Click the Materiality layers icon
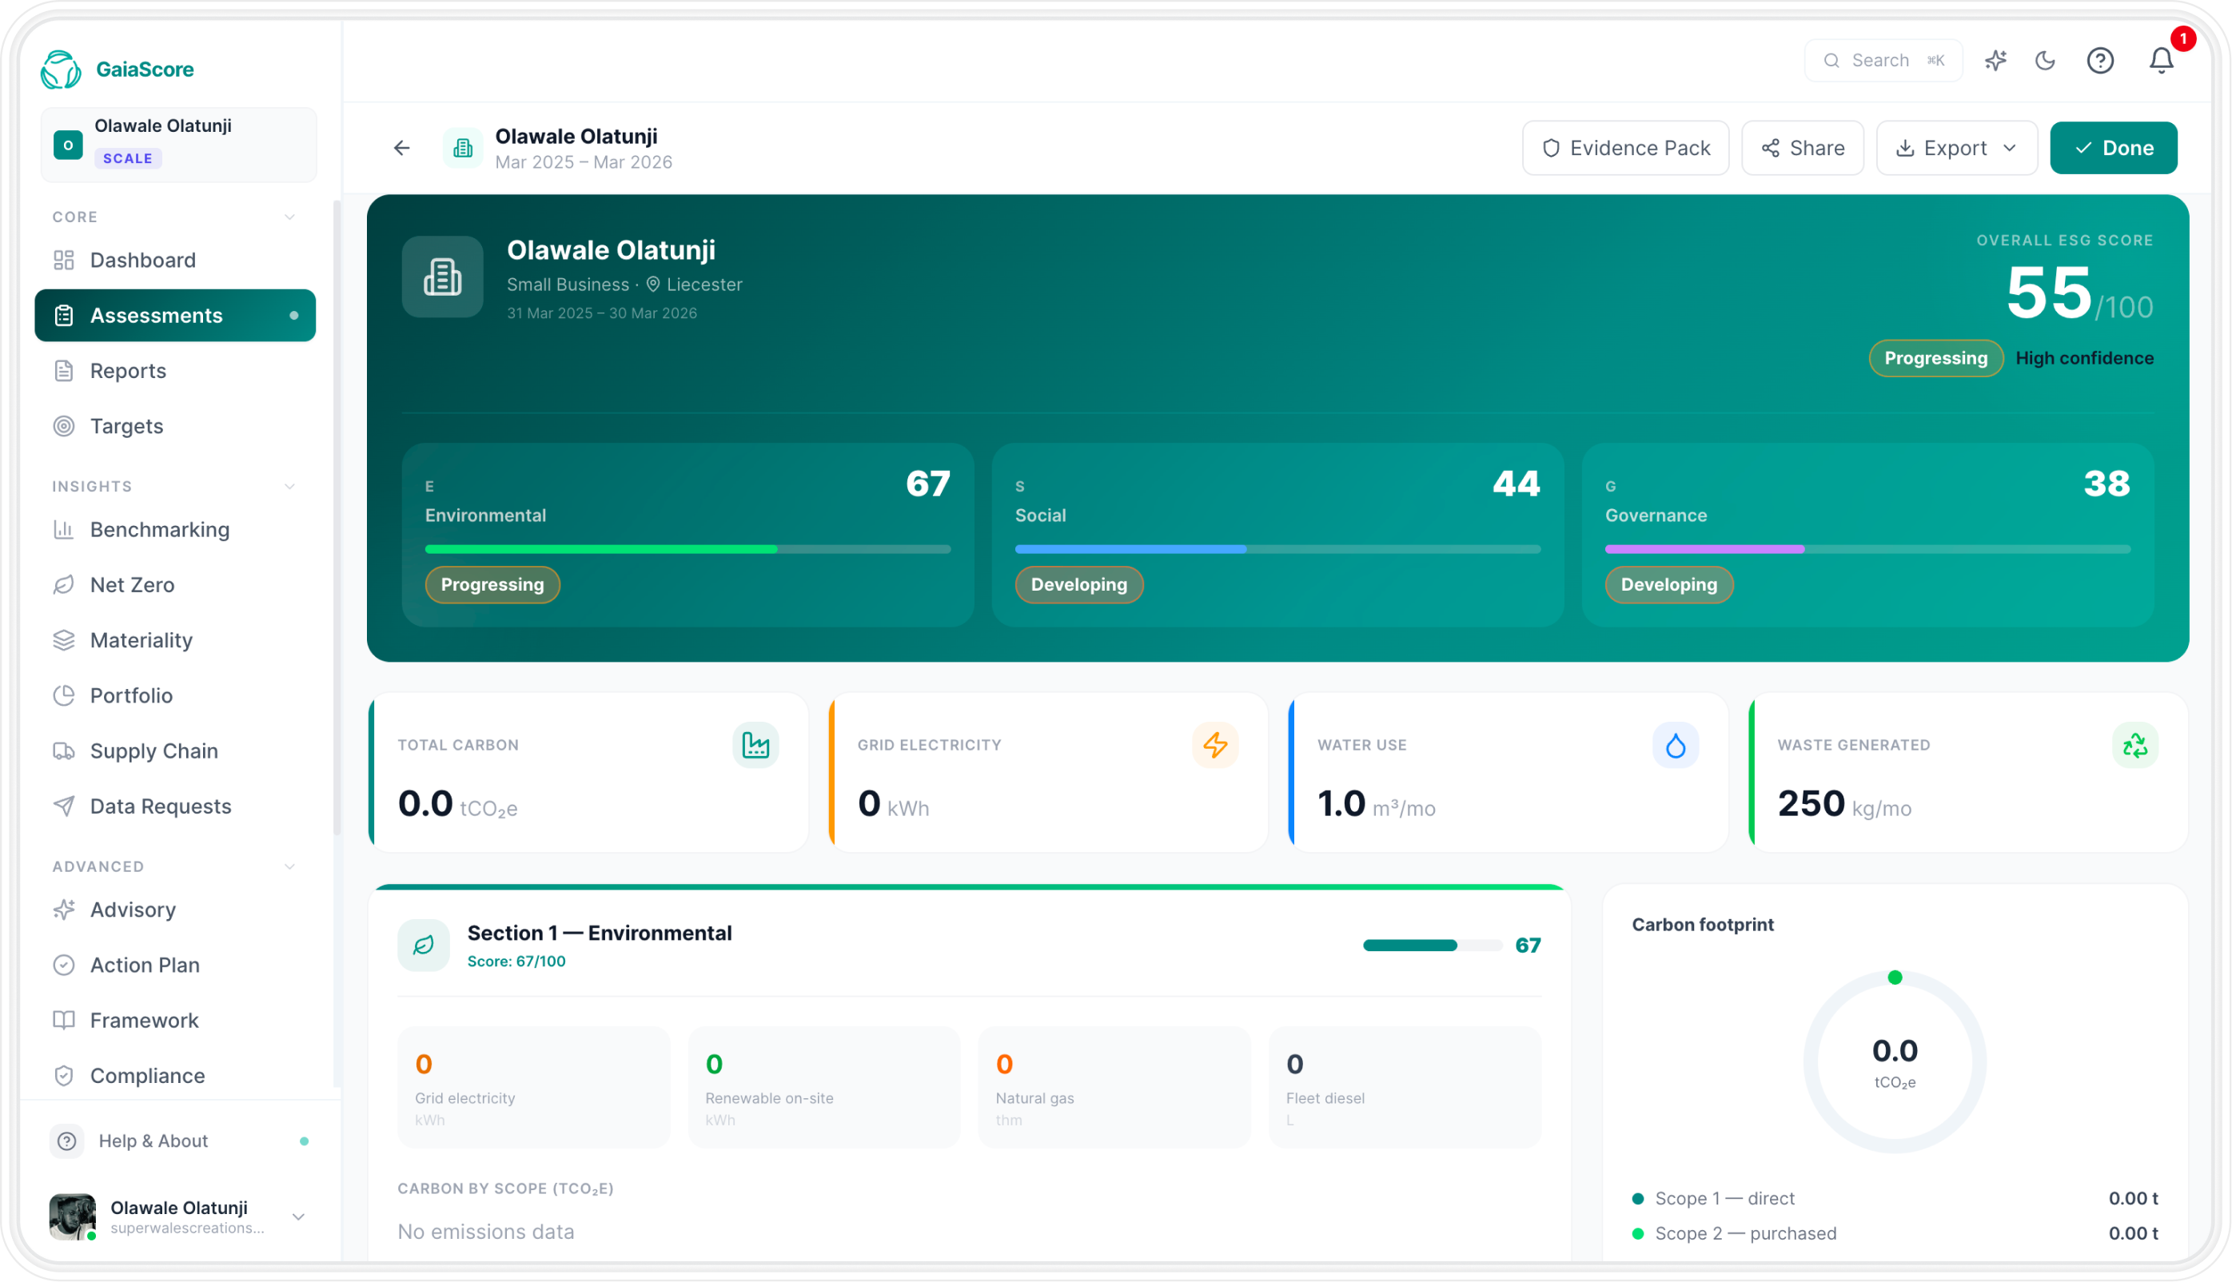 tap(63, 640)
